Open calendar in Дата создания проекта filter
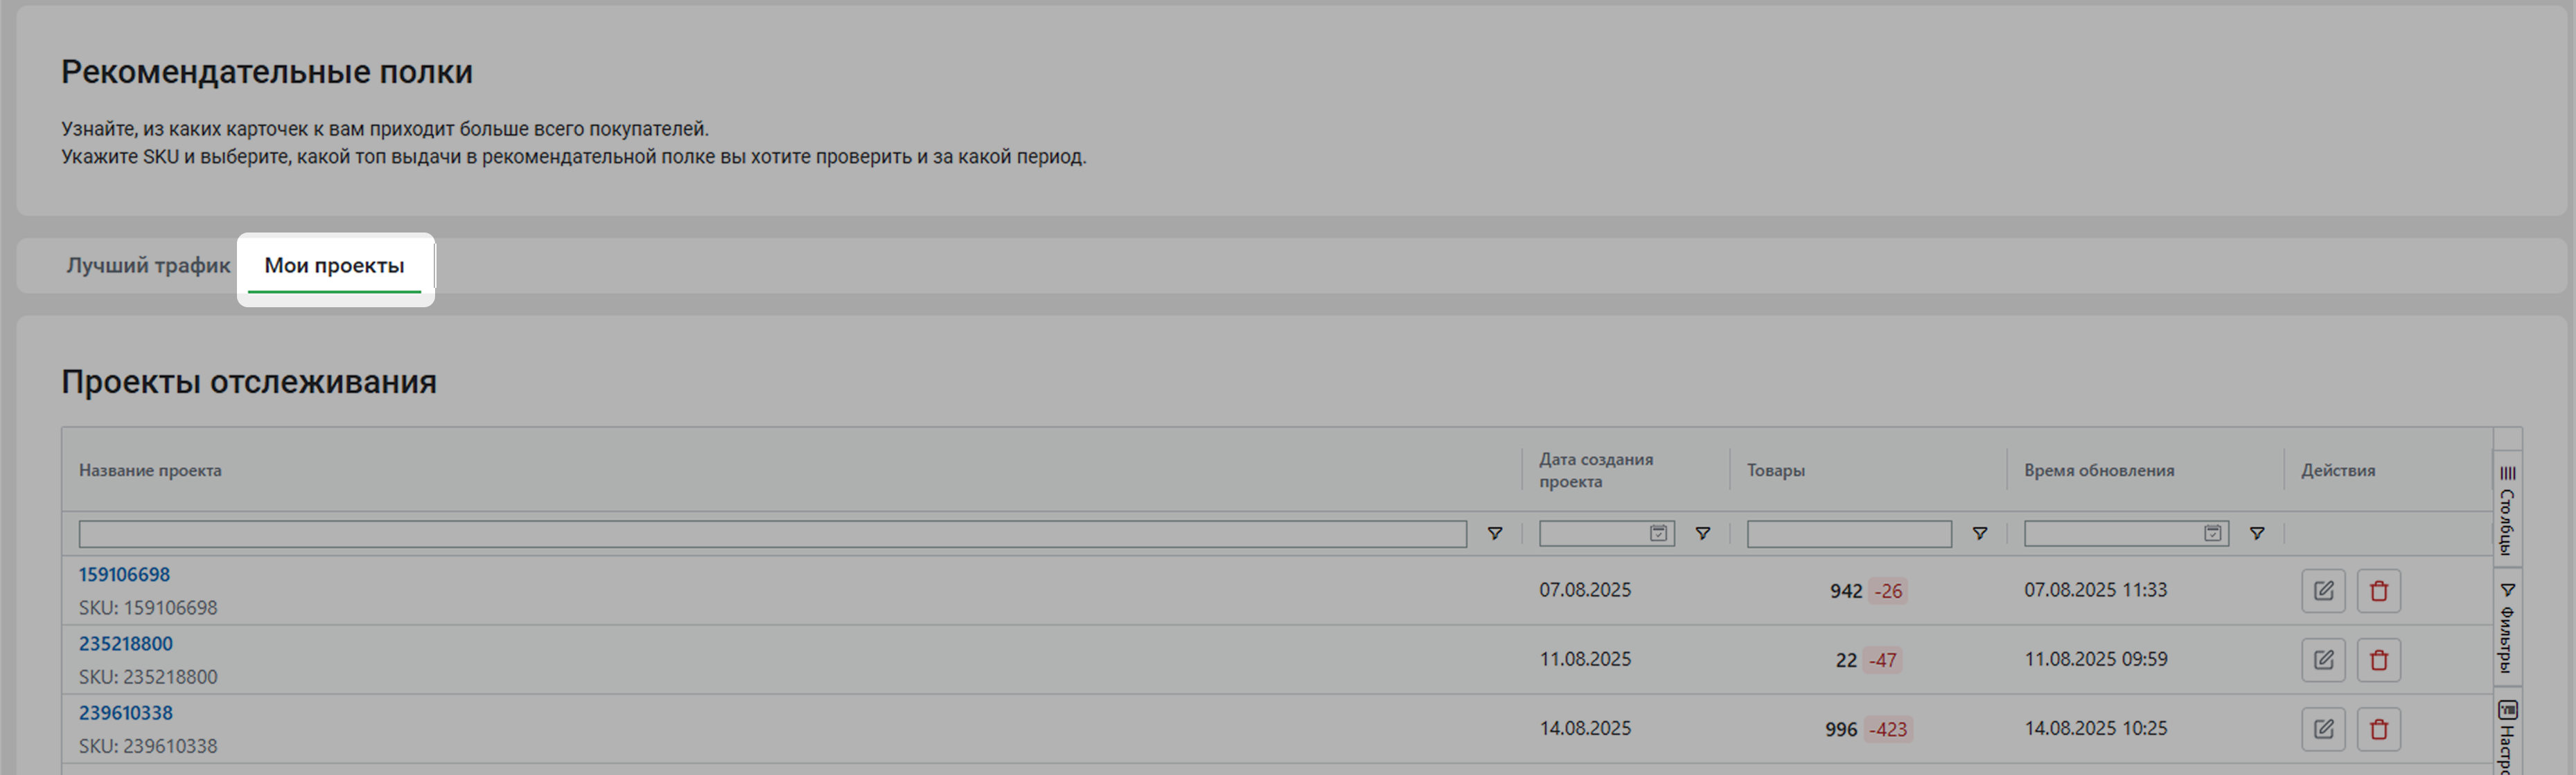2576x775 pixels. click(x=1658, y=534)
